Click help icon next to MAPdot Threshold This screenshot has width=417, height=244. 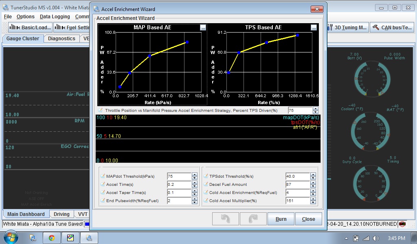[x=103, y=176]
